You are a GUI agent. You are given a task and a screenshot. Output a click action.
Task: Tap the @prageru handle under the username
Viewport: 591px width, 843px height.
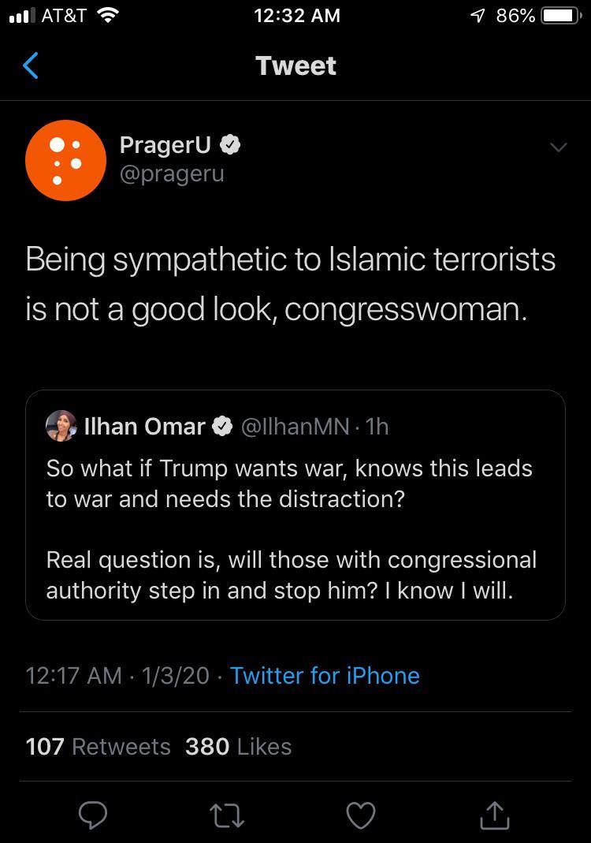point(174,173)
